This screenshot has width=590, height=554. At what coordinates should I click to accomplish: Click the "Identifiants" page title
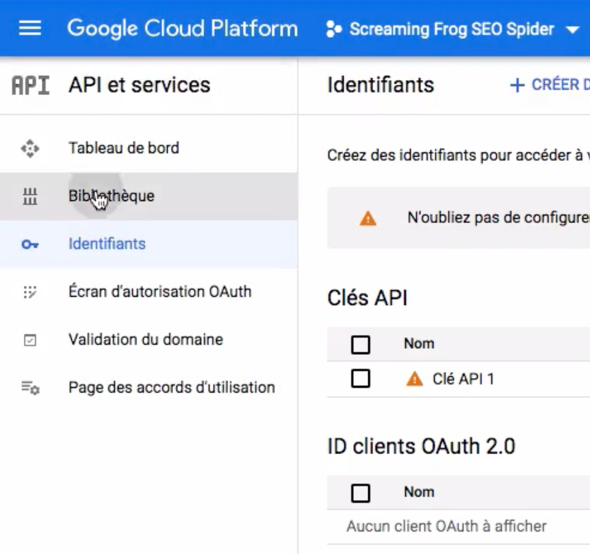[x=381, y=85]
